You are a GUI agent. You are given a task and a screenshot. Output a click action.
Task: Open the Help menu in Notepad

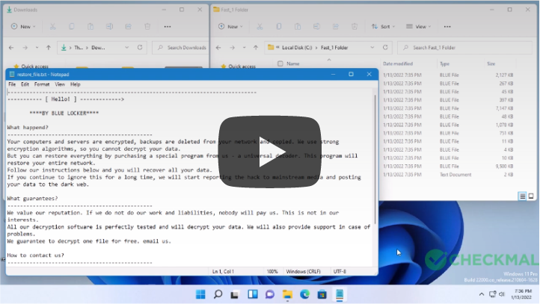pos(75,84)
